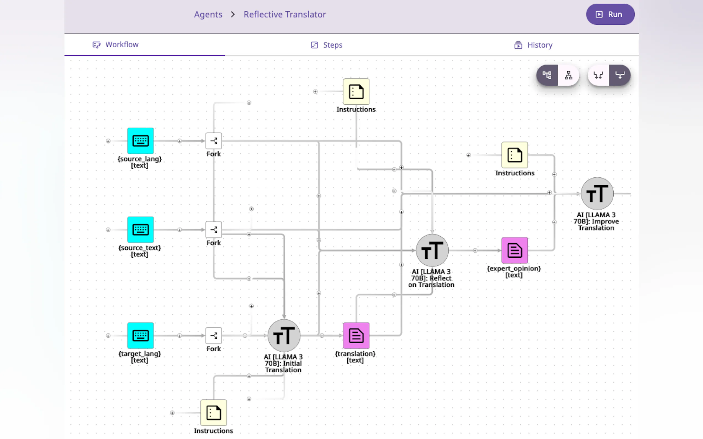The width and height of the screenshot is (703, 439).
Task: Select the {target_lang} input node
Action: [140, 335]
